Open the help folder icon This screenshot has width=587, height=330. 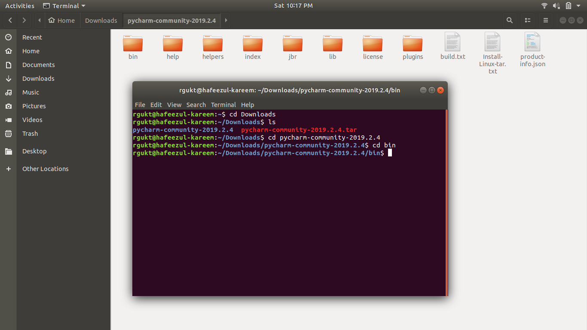pyautogui.click(x=173, y=43)
